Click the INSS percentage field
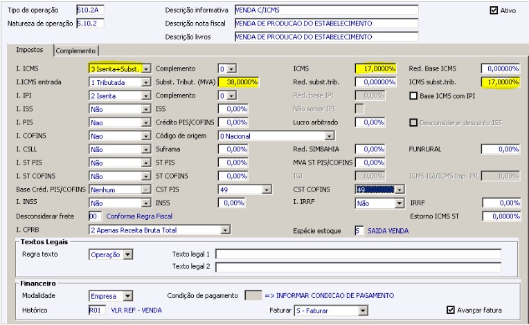Image resolution: width=529 pixels, height=325 pixels. click(232, 203)
